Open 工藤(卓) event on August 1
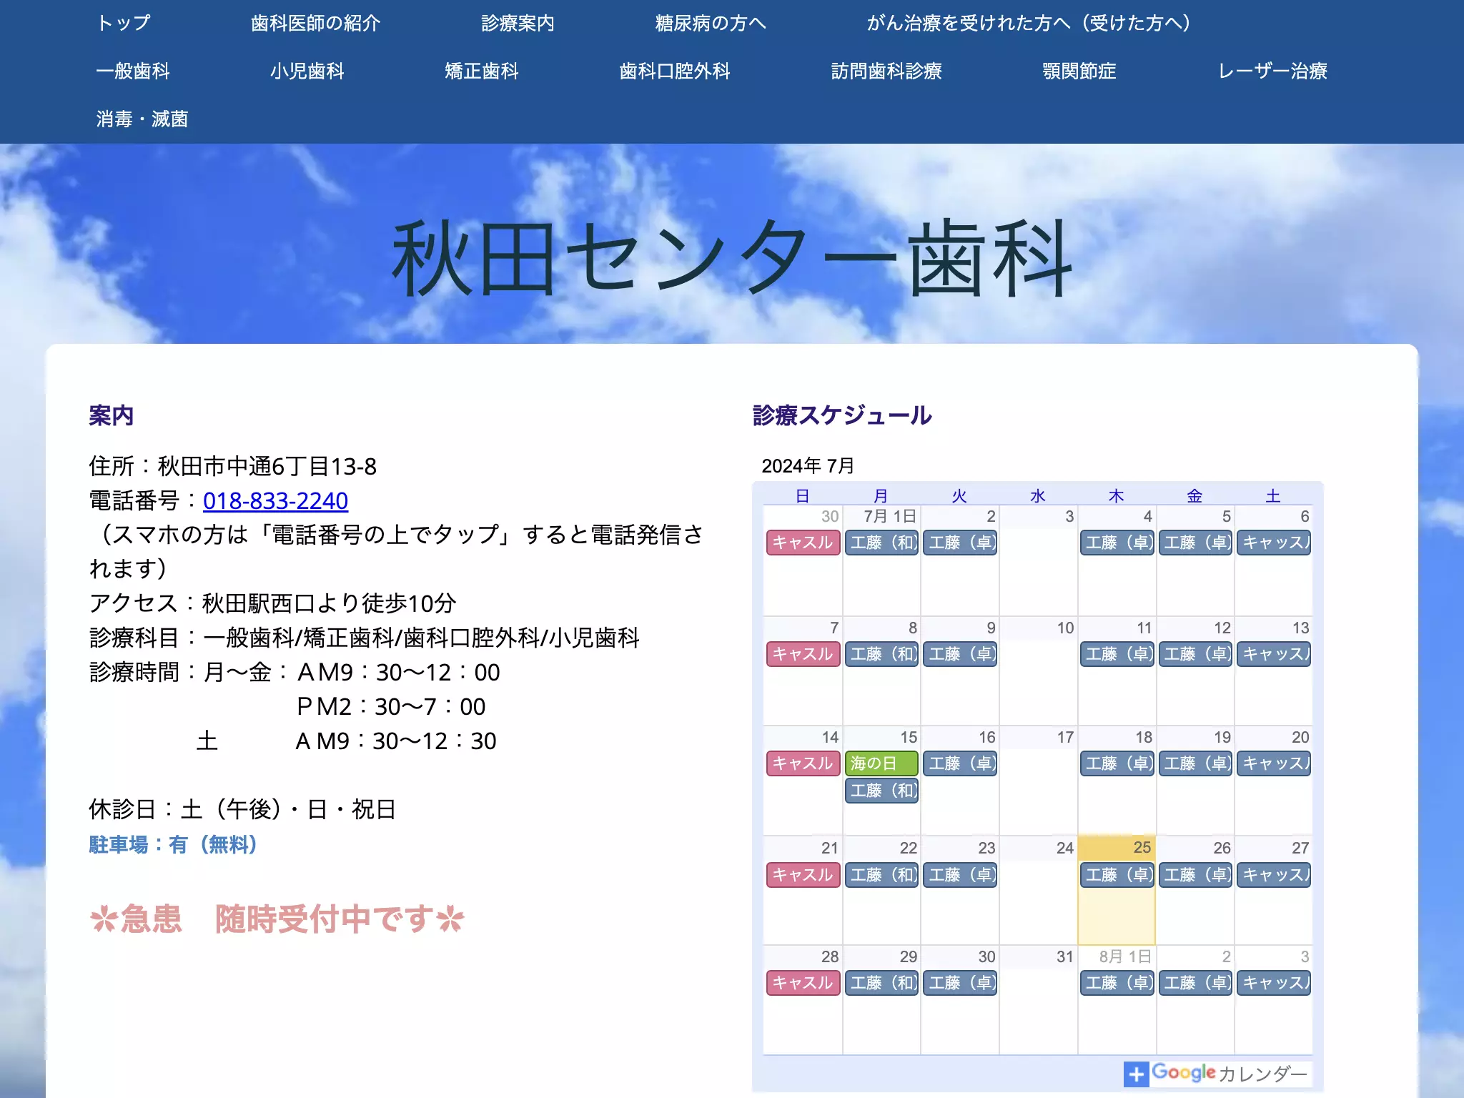Screen dimensions: 1464x1098 point(1117,983)
